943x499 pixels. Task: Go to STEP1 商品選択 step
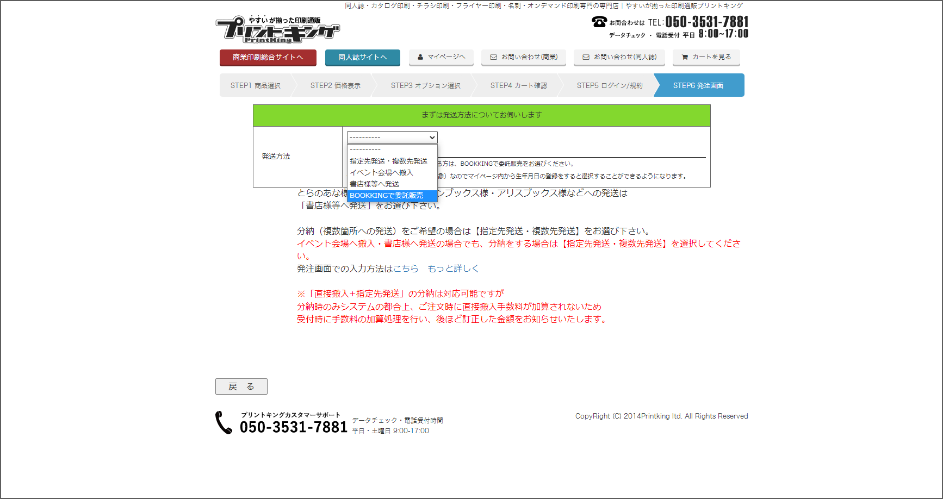[x=255, y=86]
